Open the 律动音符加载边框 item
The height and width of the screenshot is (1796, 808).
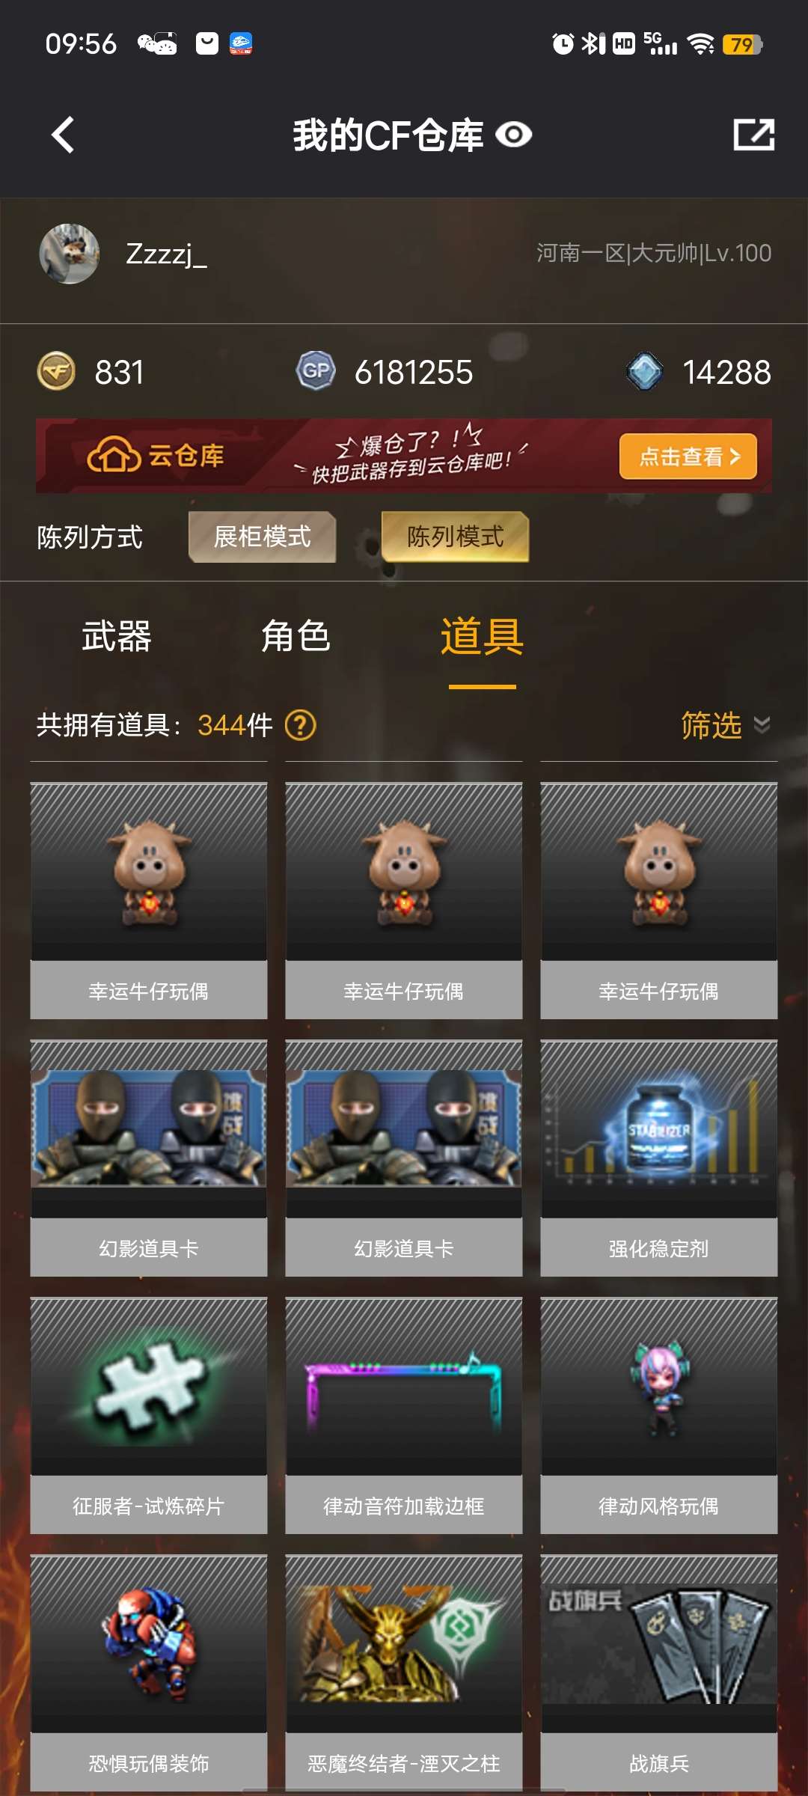(x=404, y=1416)
